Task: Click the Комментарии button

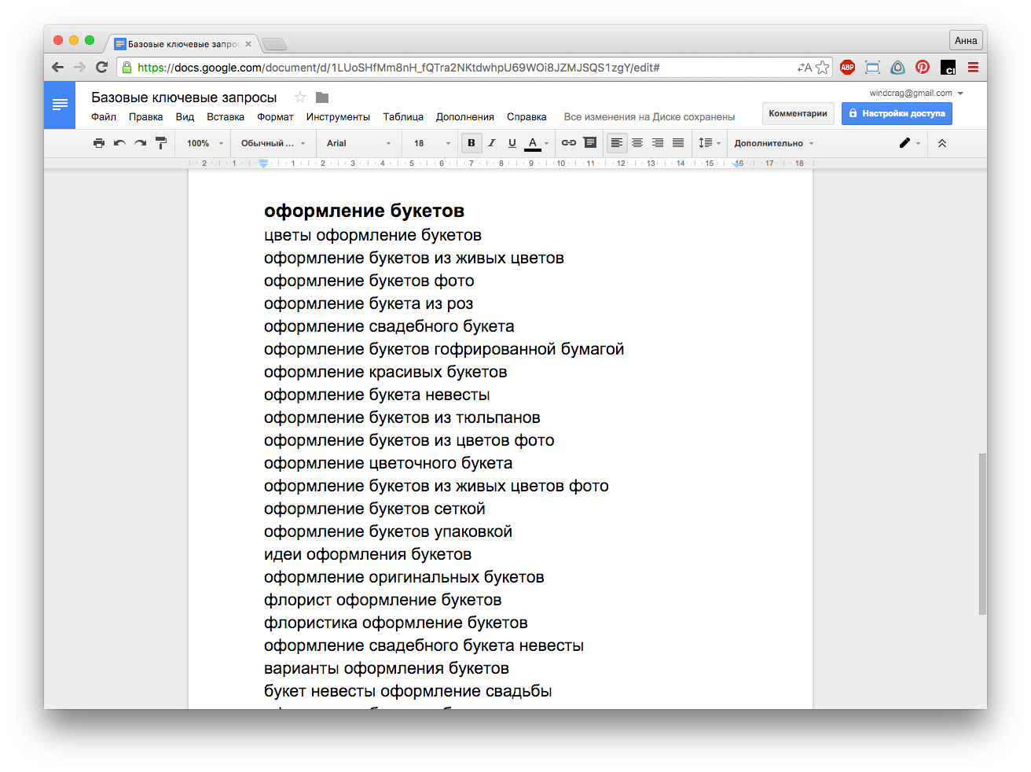Action: coord(798,114)
